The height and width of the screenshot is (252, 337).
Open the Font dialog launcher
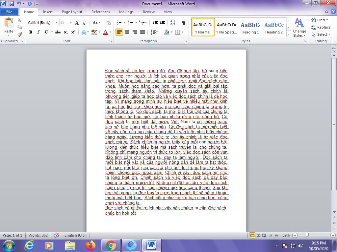pos(111,41)
